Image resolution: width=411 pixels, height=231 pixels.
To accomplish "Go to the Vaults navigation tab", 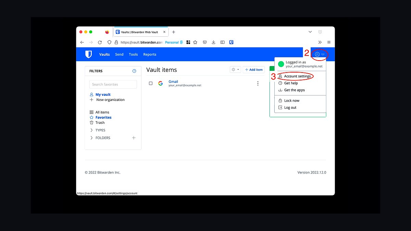I will (104, 54).
